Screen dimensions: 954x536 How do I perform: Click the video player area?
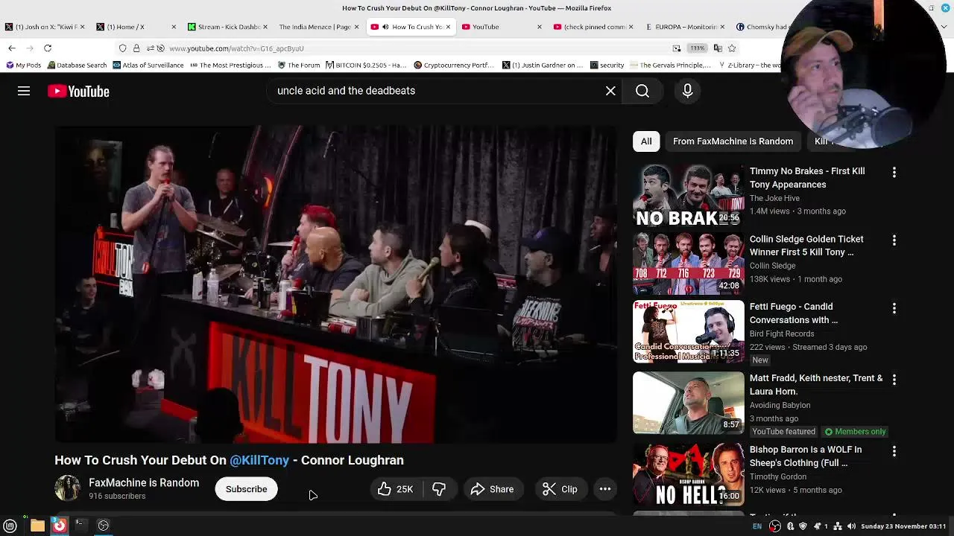[335, 284]
